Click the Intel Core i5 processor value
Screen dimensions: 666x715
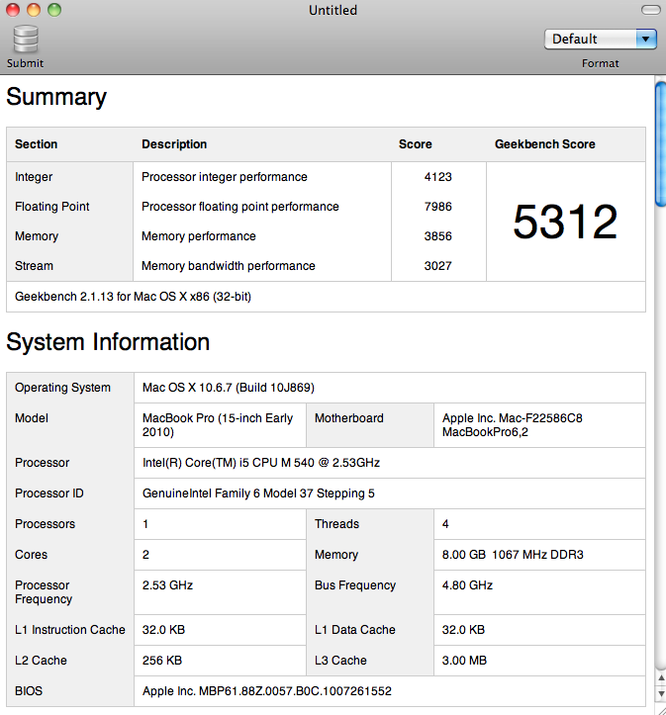[261, 463]
